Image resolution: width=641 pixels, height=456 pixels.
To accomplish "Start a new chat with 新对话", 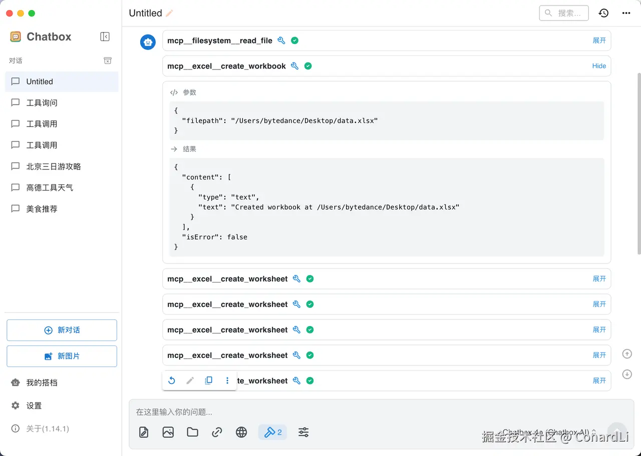I will click(x=62, y=330).
